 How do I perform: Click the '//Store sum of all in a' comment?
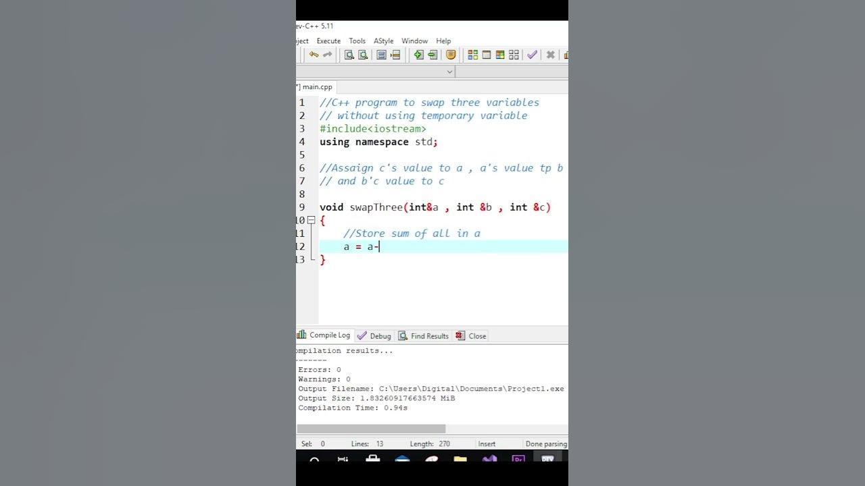[x=412, y=234]
